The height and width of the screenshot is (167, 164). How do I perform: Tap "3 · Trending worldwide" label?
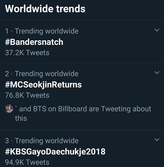(42, 140)
